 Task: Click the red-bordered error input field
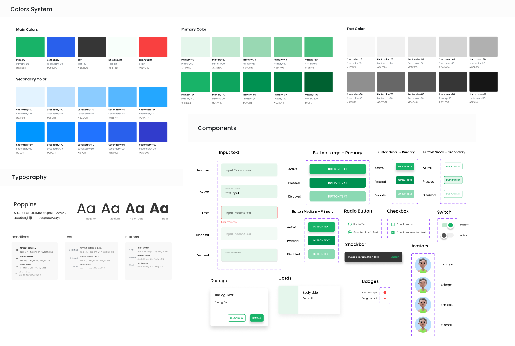point(249,213)
